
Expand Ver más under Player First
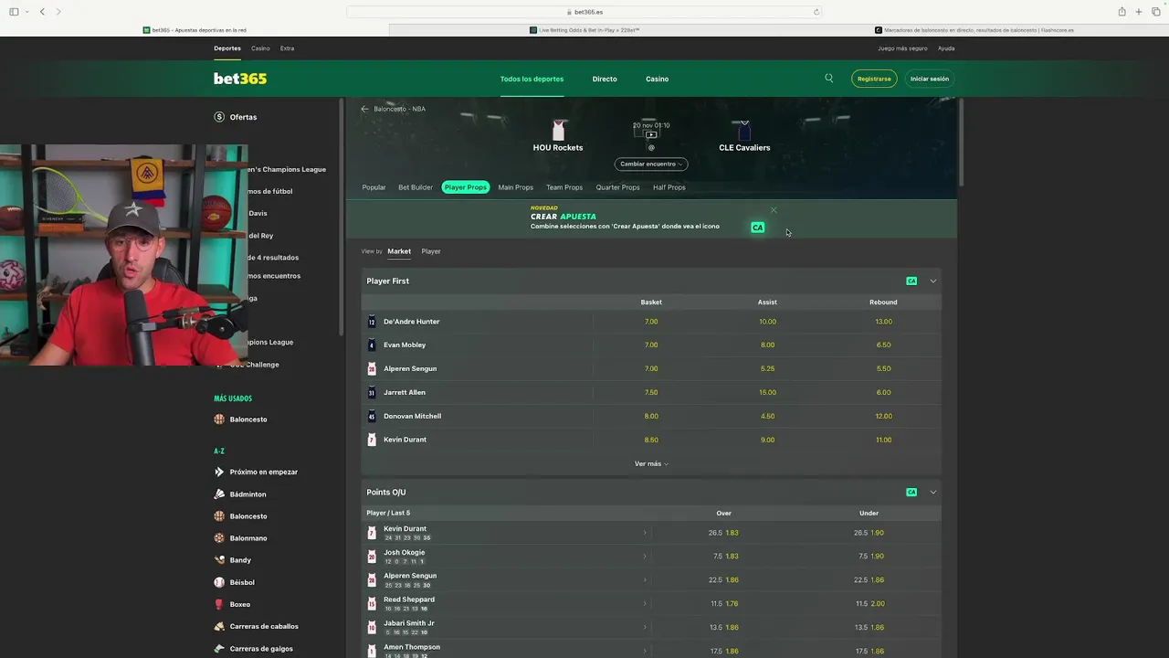tap(651, 464)
